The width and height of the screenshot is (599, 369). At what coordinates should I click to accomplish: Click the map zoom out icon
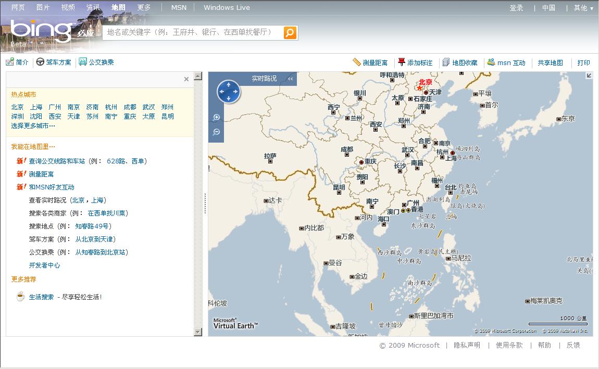[217, 132]
